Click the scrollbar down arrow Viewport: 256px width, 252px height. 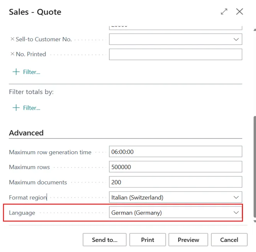(x=254, y=221)
